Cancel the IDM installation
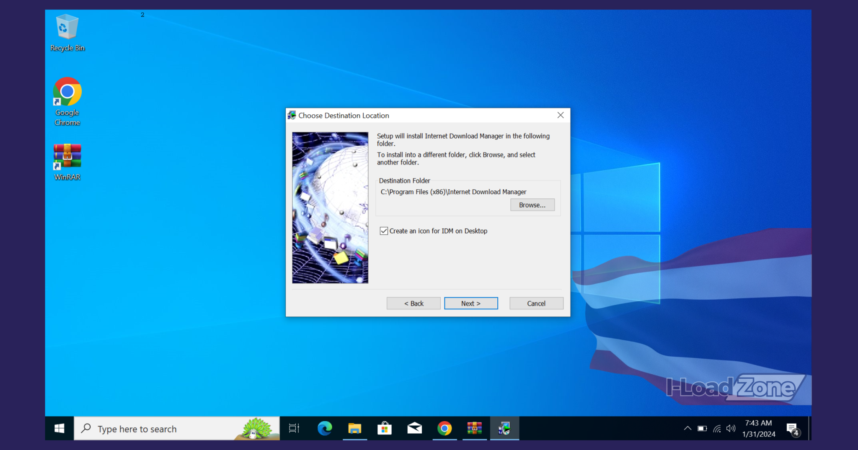Screen dimensions: 858x450 (536, 303)
